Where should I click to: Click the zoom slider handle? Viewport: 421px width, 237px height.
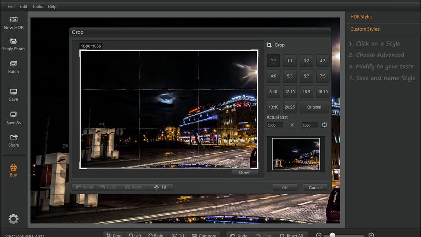tap(332, 235)
